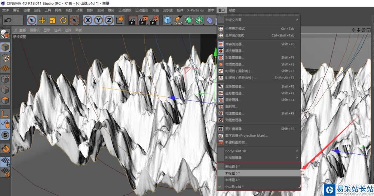Select the Live Selection tool
The image size is (374, 196).
31,20
